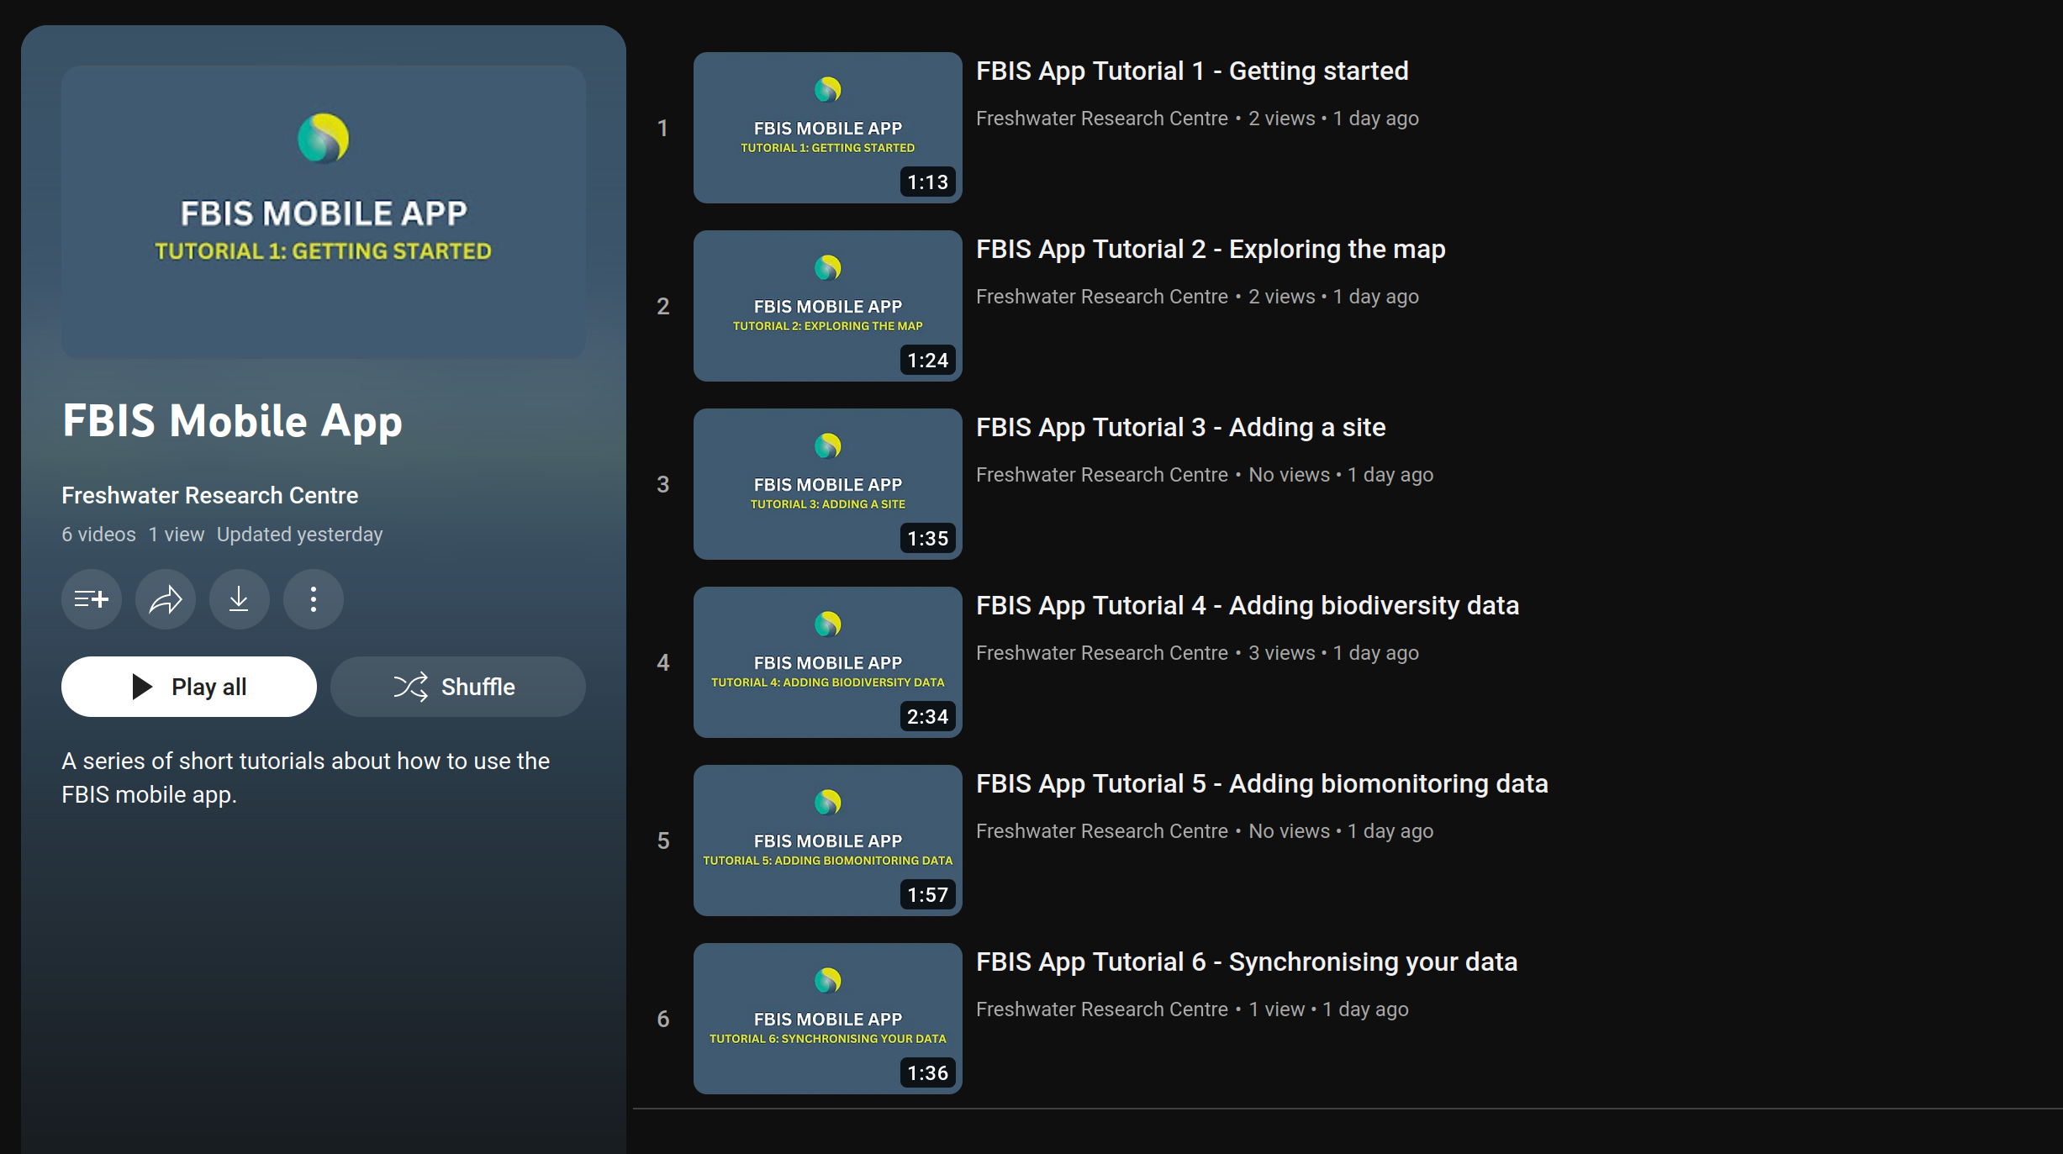Open the Tutorial 1 Getting Started thumbnail
This screenshot has width=2063, height=1154.
(x=828, y=128)
